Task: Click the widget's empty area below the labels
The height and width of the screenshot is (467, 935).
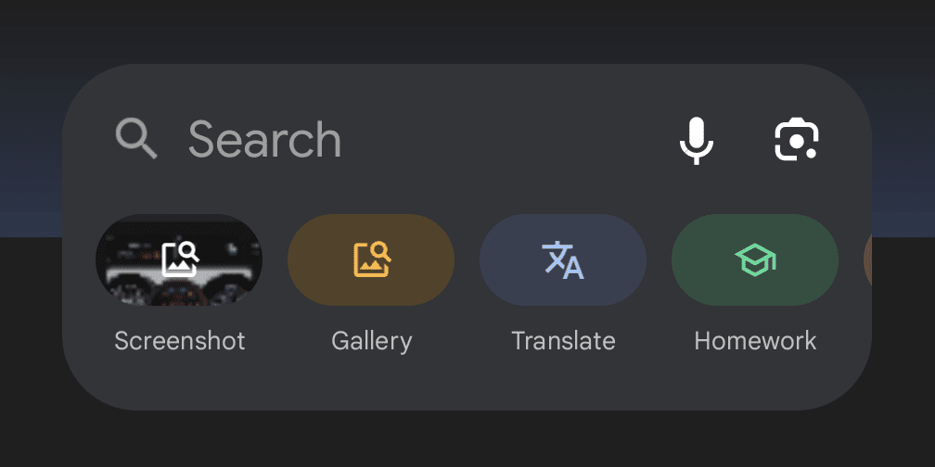Action: tap(464, 385)
